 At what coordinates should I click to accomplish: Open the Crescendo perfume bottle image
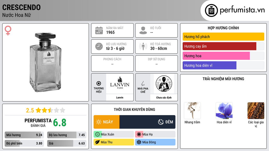pyautogui.click(x=45, y=62)
